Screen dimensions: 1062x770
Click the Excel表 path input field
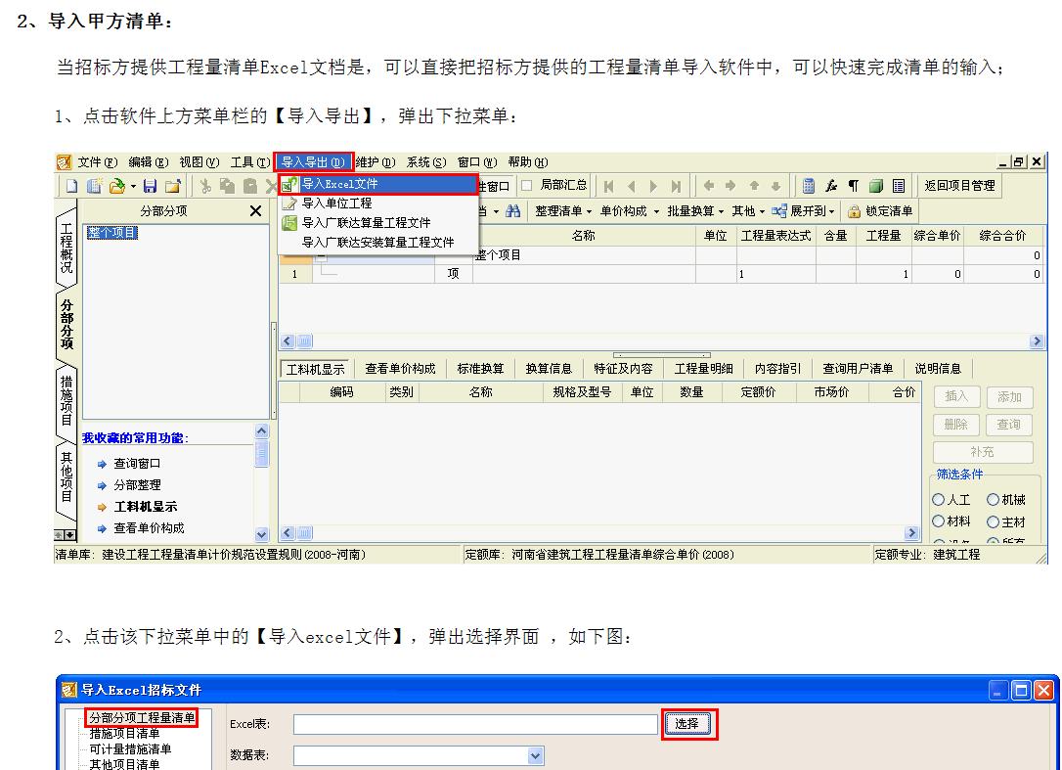coord(475,724)
